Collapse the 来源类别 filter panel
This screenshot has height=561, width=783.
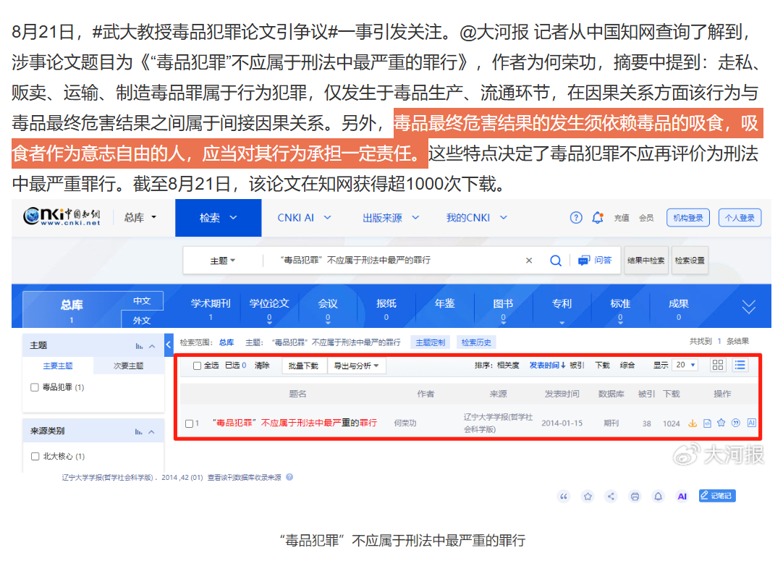(x=152, y=431)
